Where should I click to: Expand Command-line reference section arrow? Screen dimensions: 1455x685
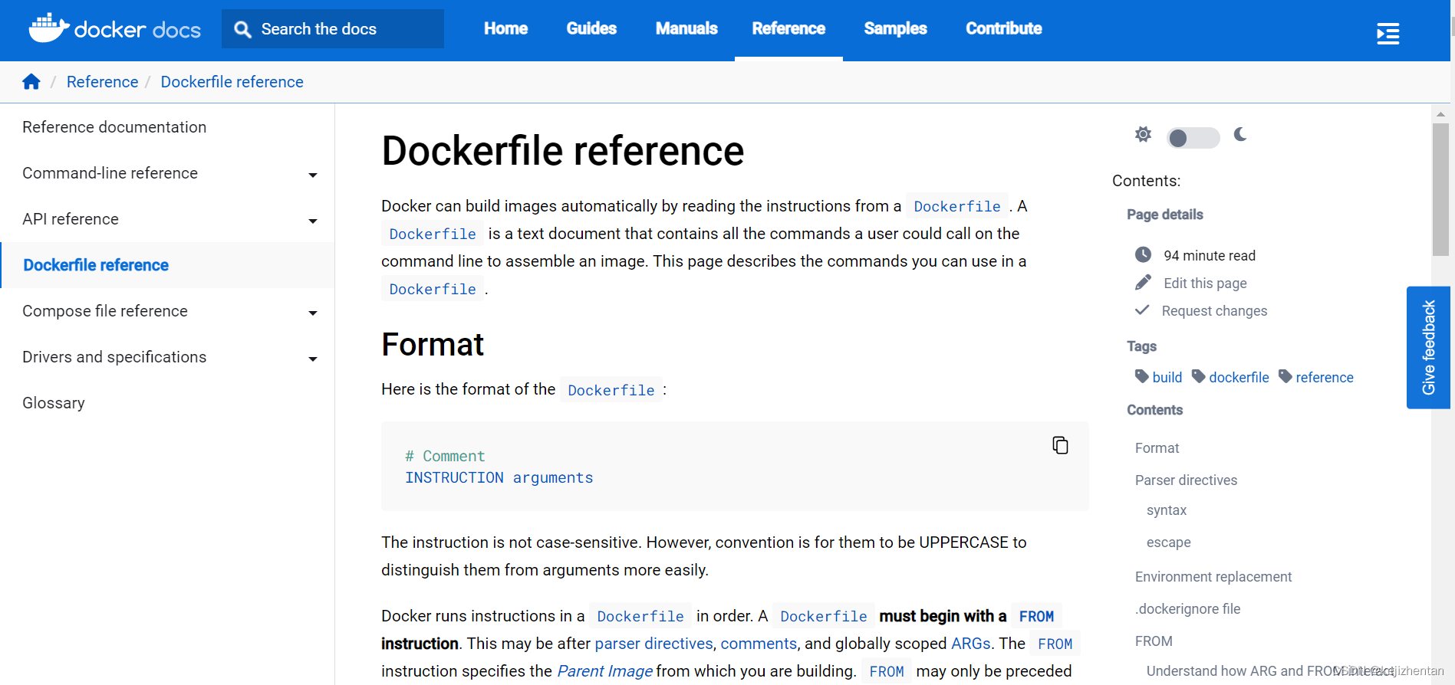click(313, 175)
